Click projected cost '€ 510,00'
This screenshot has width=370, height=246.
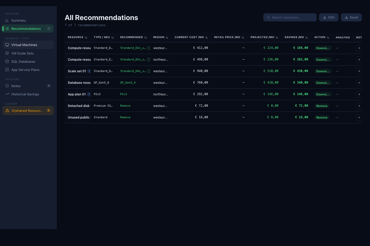pyautogui.click(x=271, y=71)
